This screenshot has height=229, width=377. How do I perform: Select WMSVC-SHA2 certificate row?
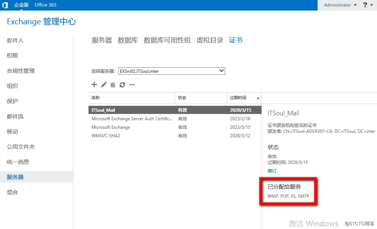click(175, 136)
